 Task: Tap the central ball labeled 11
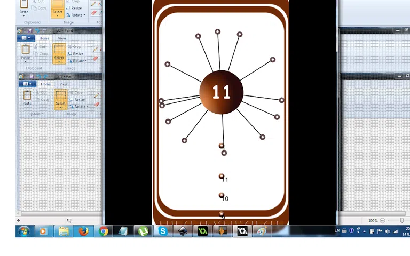(x=221, y=92)
